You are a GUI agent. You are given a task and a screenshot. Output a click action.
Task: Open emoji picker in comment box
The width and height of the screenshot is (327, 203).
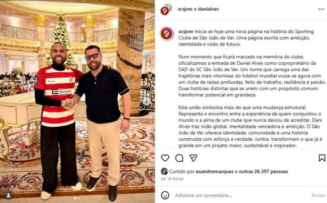pos(165,195)
